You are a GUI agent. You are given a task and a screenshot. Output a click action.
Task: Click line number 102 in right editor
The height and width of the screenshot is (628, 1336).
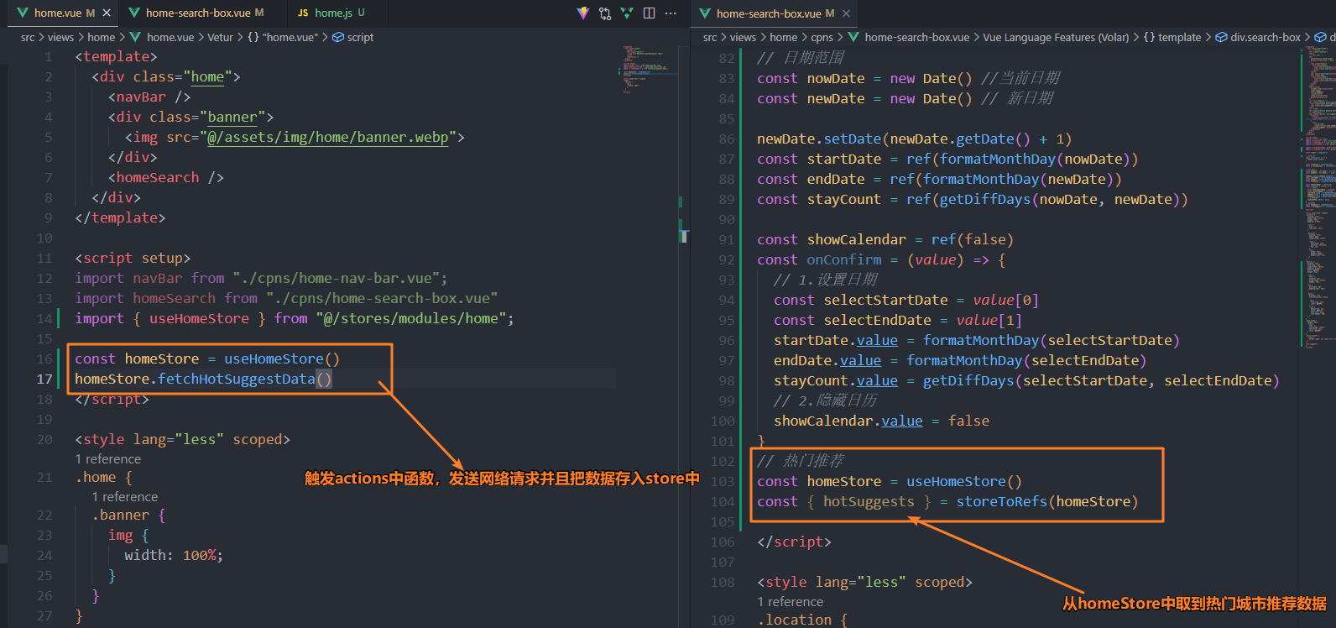click(x=723, y=461)
